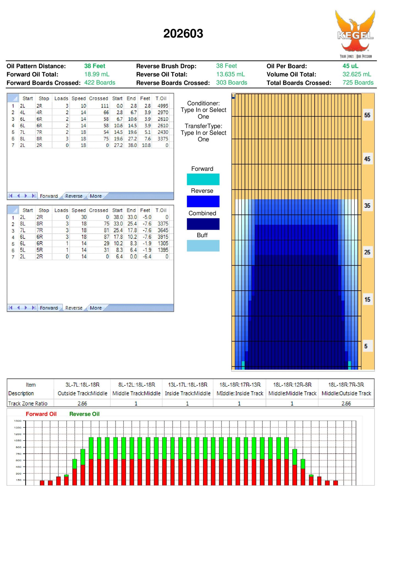Click the 35 feet marker beside the lane graphic

(367, 206)
